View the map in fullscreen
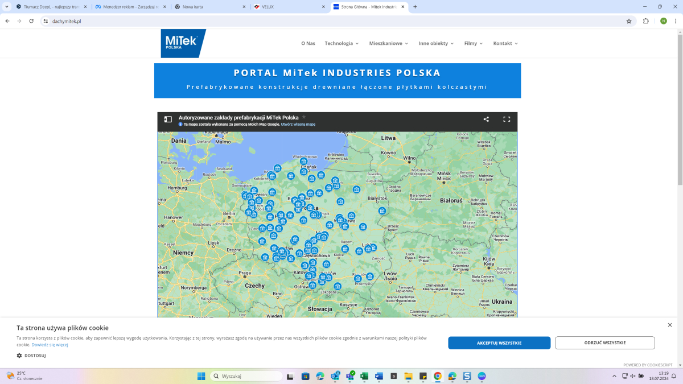 [507, 119]
